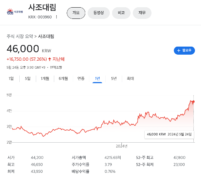Click the 5만 y-axis label
Screen dimensions: 201x176
pyautogui.click(x=9, y=95)
